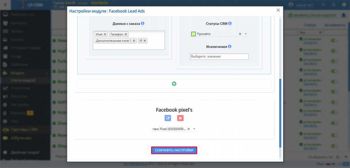This screenshot has height=168, width=350.
Task: Click the LP-CRM logo in header
Action: [x=30, y=5]
